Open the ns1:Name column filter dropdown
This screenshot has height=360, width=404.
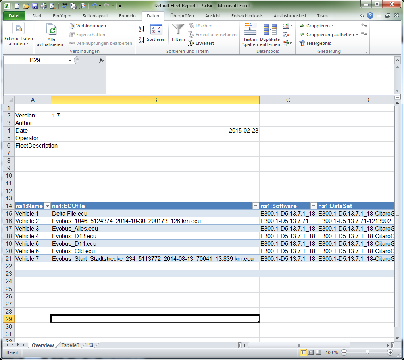click(x=47, y=206)
